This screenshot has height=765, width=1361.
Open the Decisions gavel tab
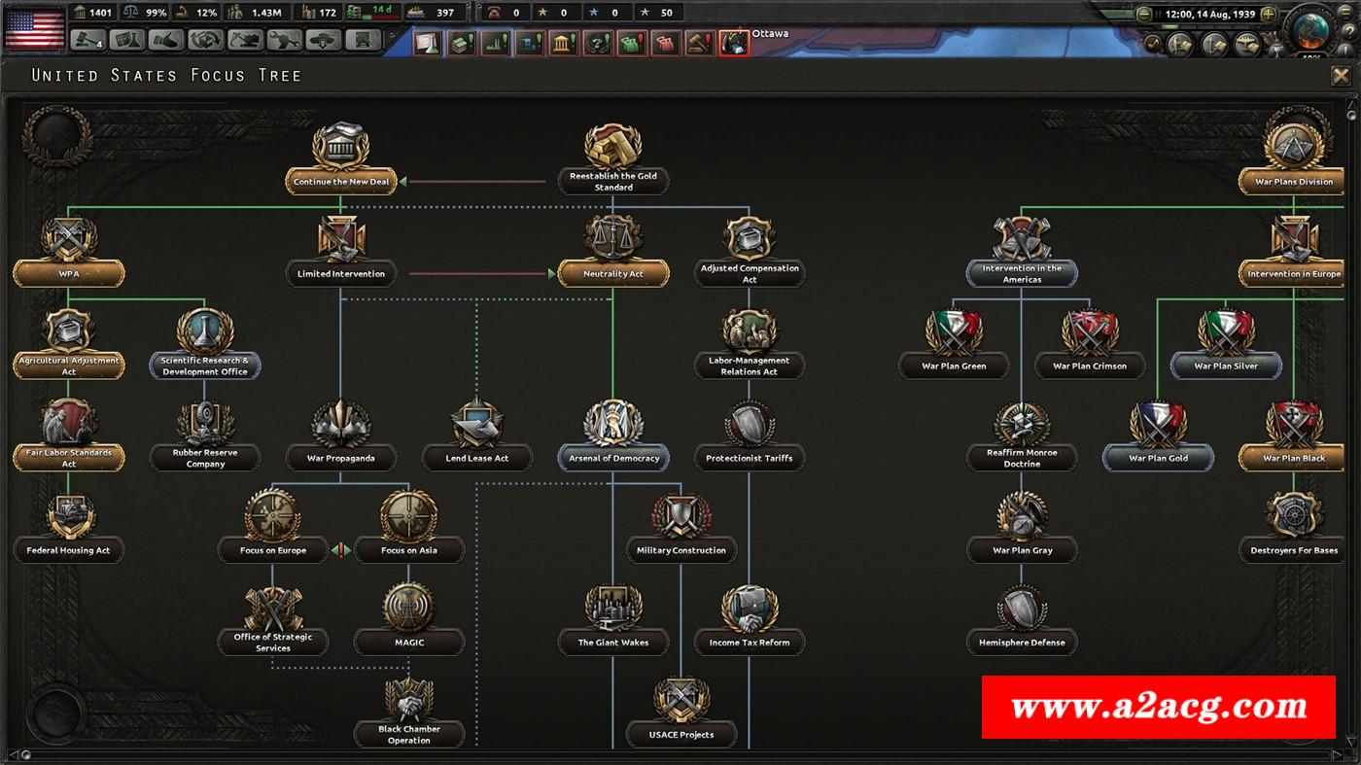coord(87,40)
